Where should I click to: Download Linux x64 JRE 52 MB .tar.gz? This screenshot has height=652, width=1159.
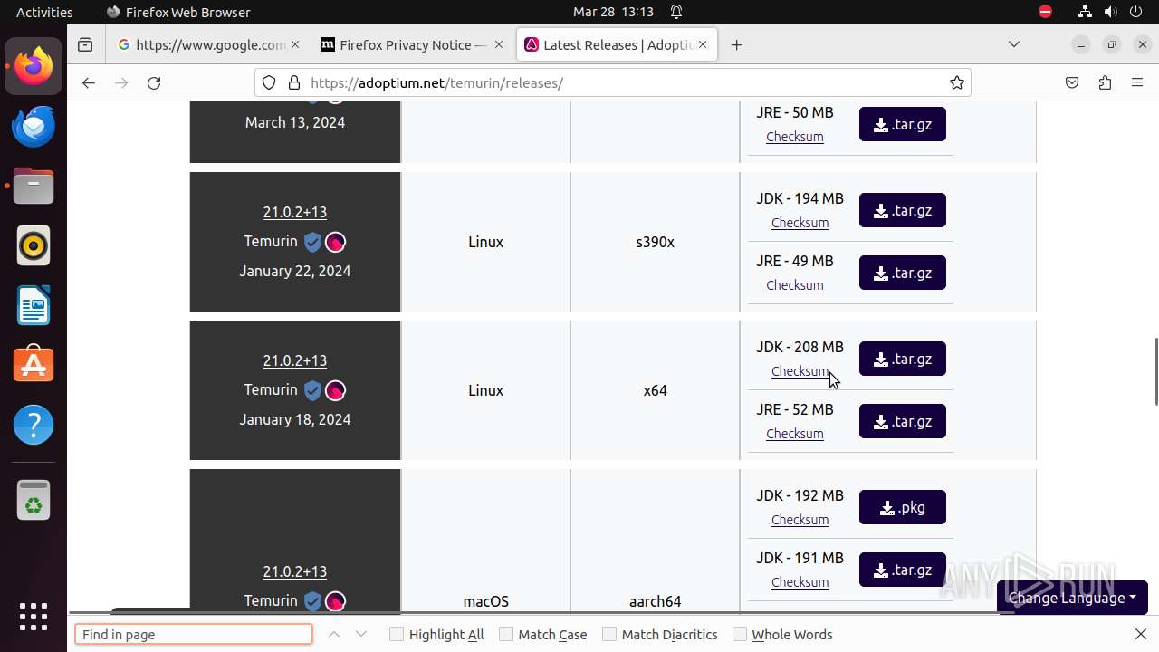point(903,421)
